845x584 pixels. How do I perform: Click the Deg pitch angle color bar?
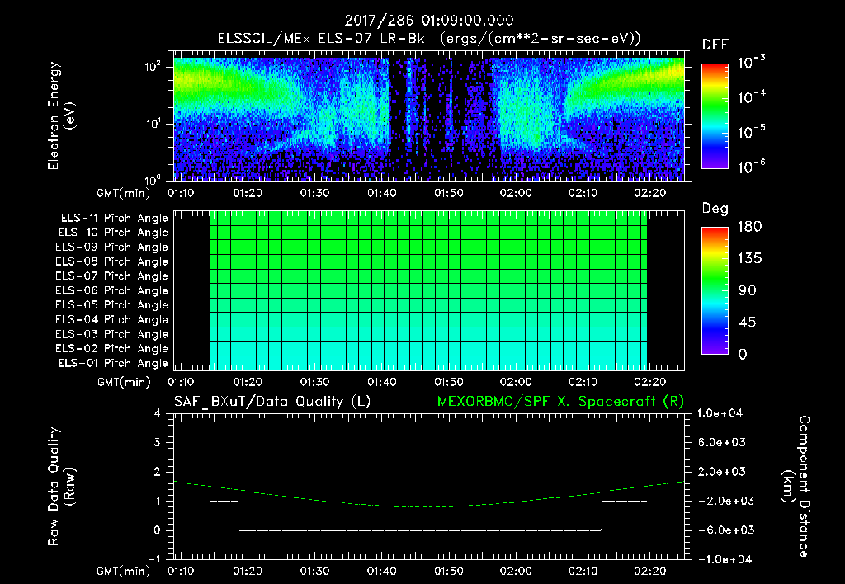point(715,290)
